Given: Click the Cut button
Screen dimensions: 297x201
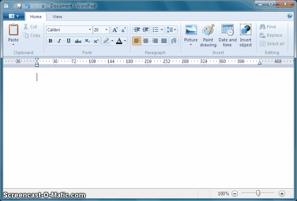Looking at the screenshot, I should [x=30, y=27].
